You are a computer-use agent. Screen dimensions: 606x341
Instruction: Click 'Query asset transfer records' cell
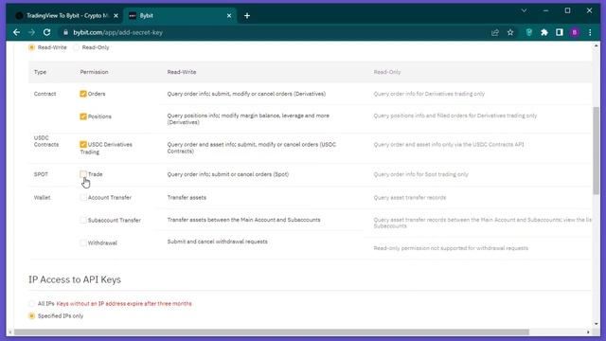click(410, 198)
